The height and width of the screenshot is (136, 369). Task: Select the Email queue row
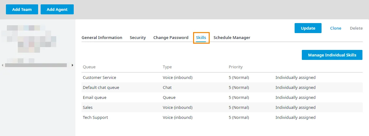coord(222,98)
